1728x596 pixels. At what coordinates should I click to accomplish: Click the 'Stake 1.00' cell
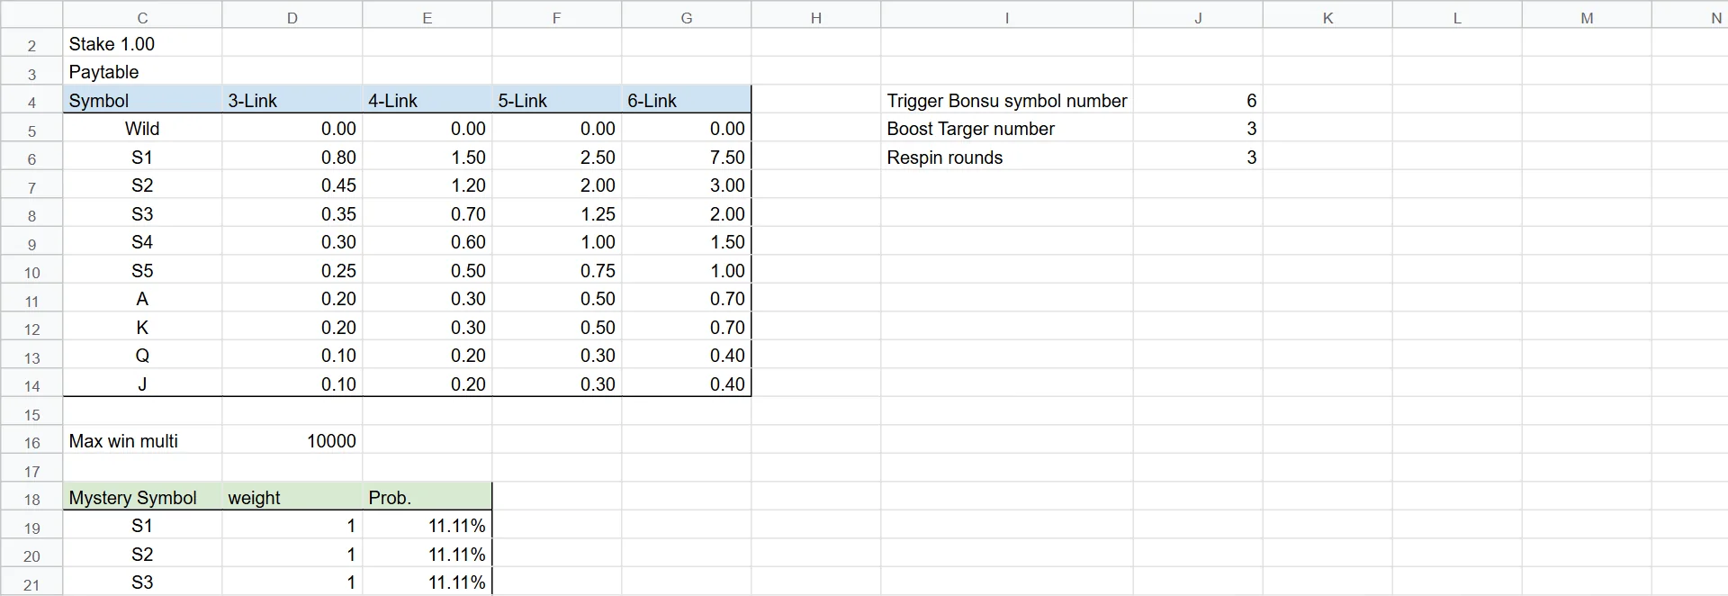pos(142,44)
